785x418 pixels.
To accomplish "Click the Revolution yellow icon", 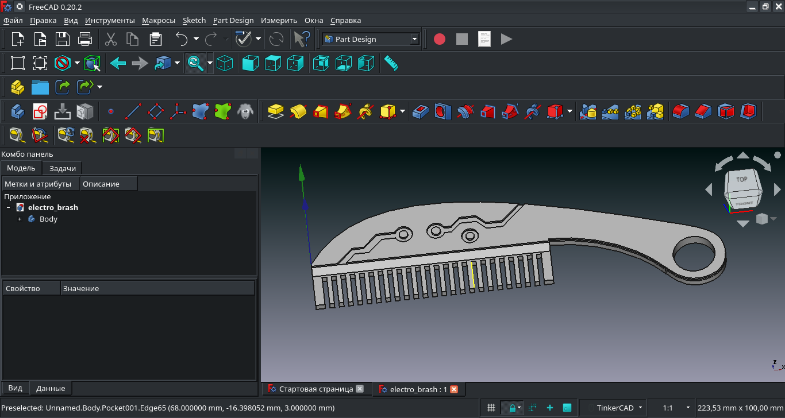I will pos(298,111).
